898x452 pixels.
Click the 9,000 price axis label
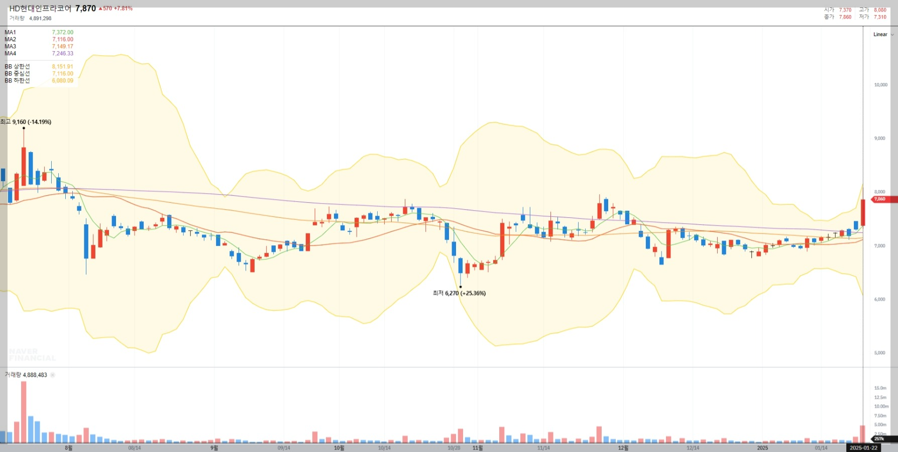pyautogui.click(x=880, y=138)
